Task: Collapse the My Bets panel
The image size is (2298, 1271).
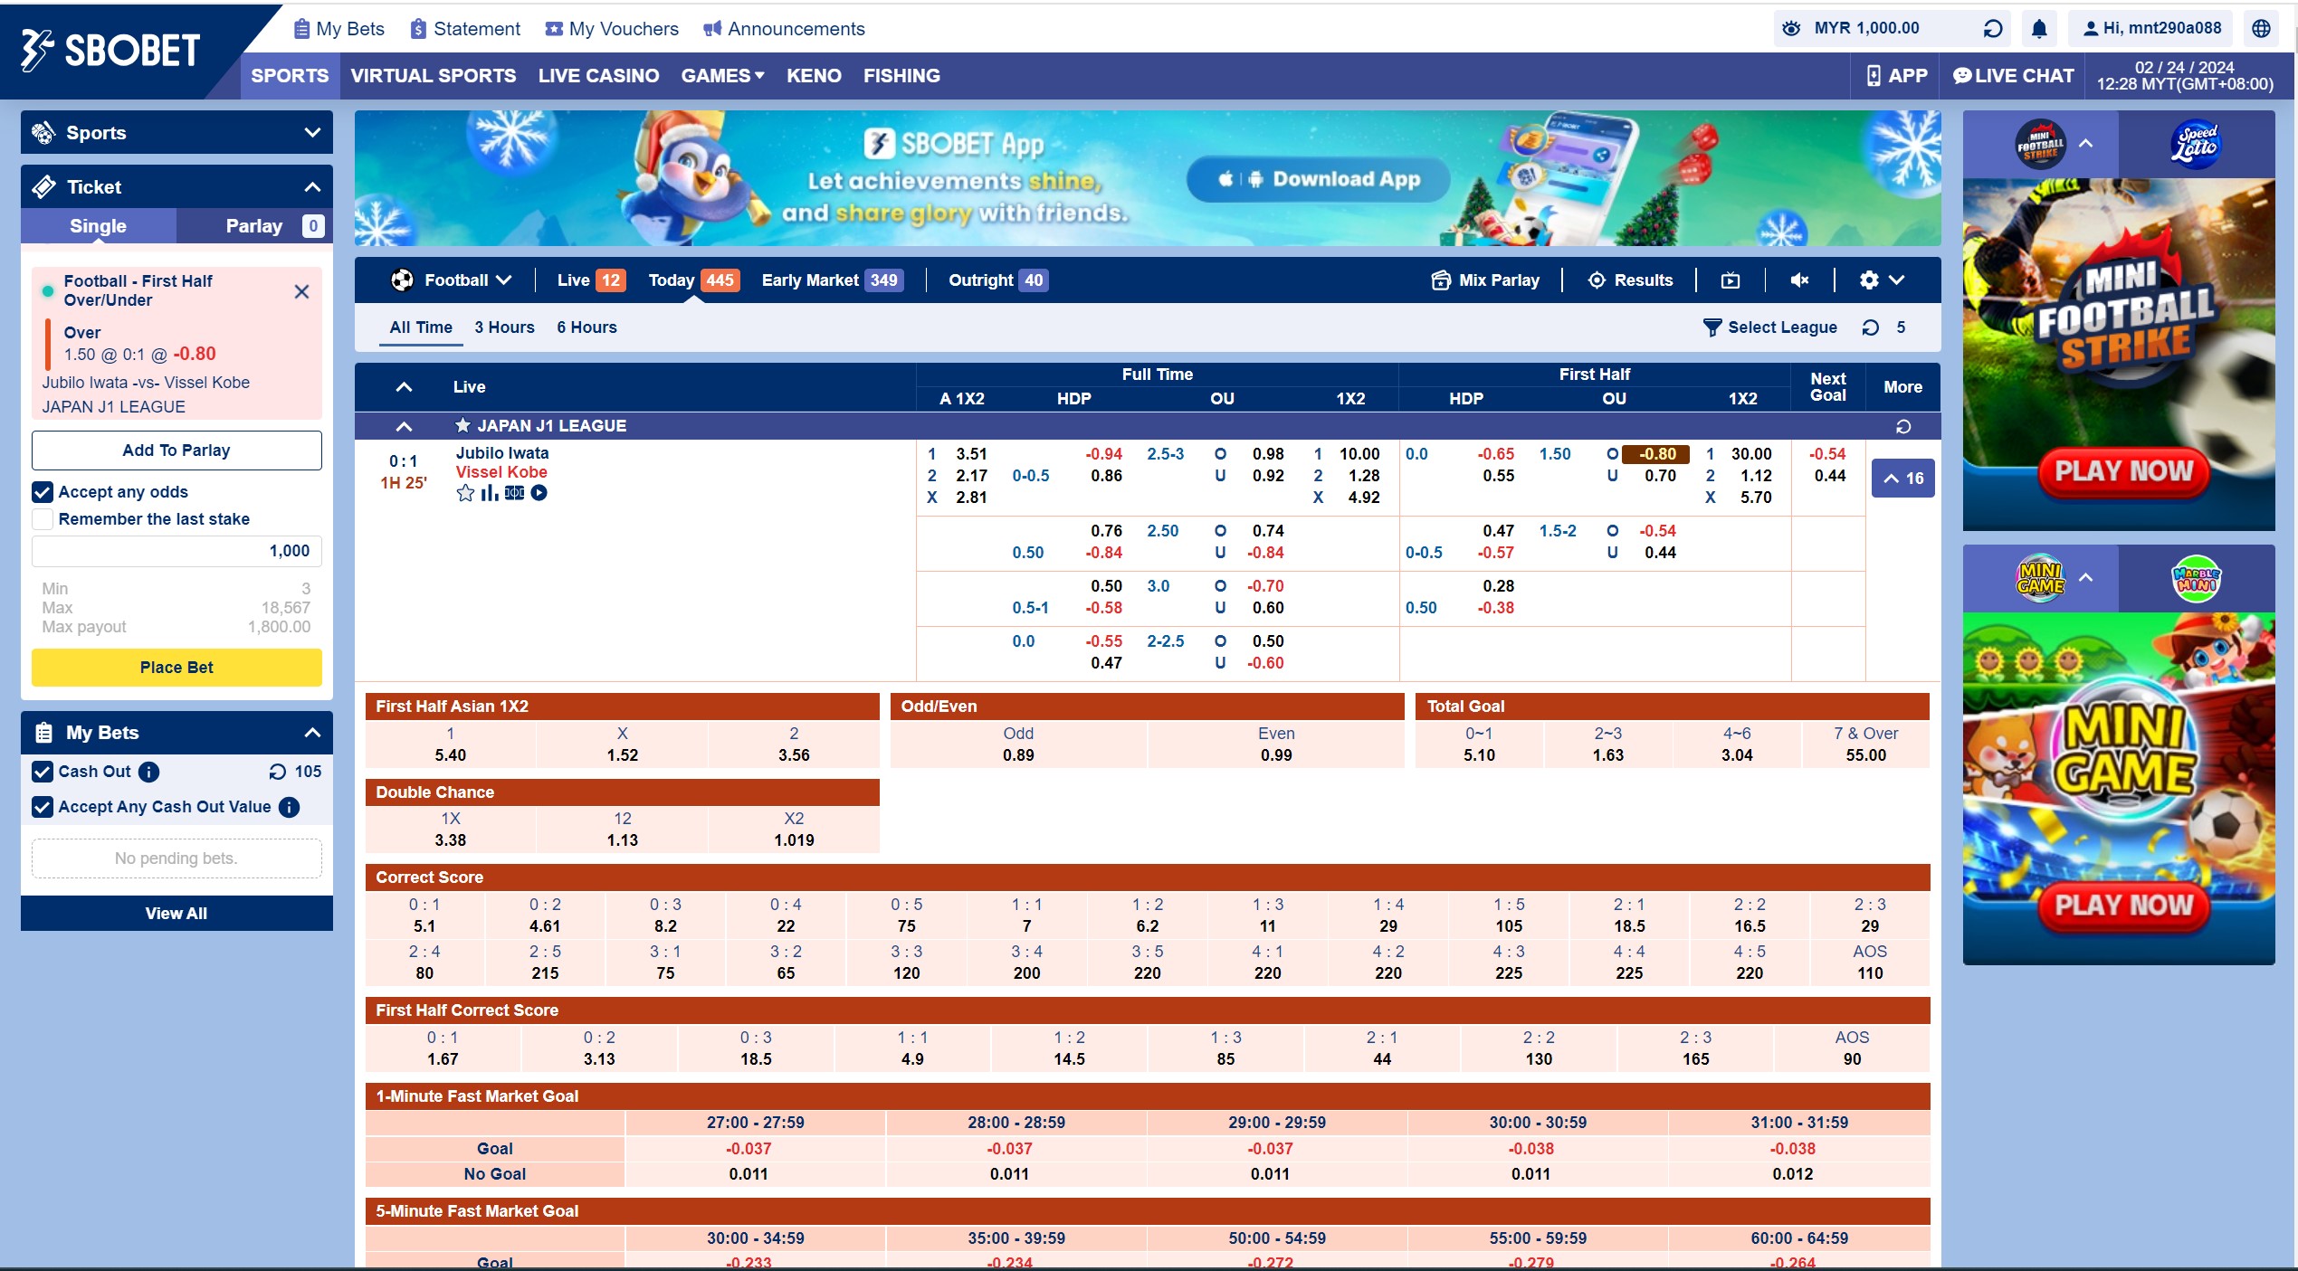Action: pos(312,733)
